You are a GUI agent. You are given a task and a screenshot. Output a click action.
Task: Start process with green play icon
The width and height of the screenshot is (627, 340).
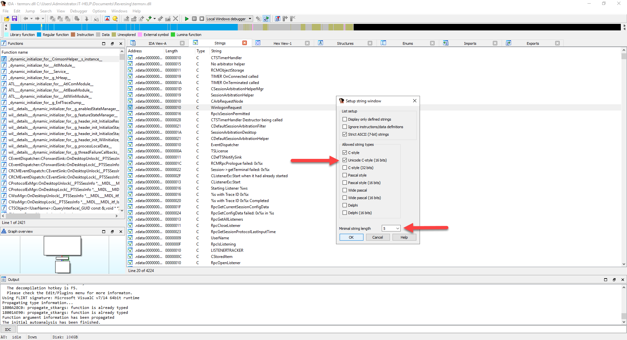pos(186,19)
